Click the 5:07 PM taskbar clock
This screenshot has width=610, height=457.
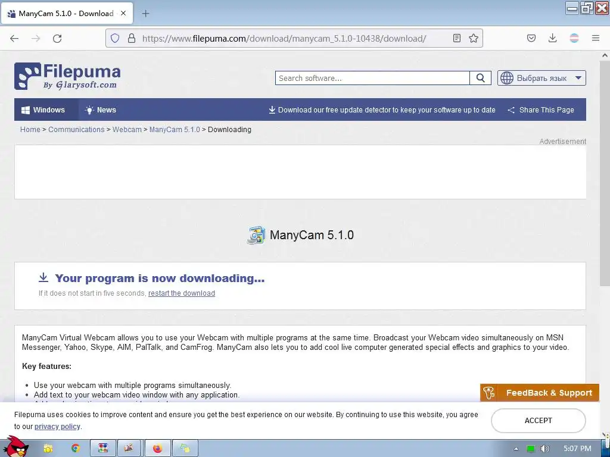tap(577, 449)
